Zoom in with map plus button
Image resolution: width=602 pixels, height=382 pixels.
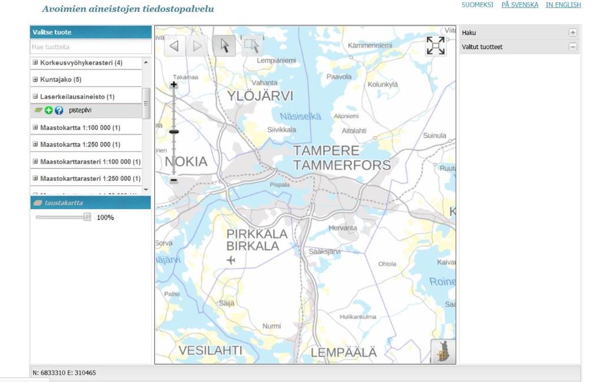pos(174,84)
